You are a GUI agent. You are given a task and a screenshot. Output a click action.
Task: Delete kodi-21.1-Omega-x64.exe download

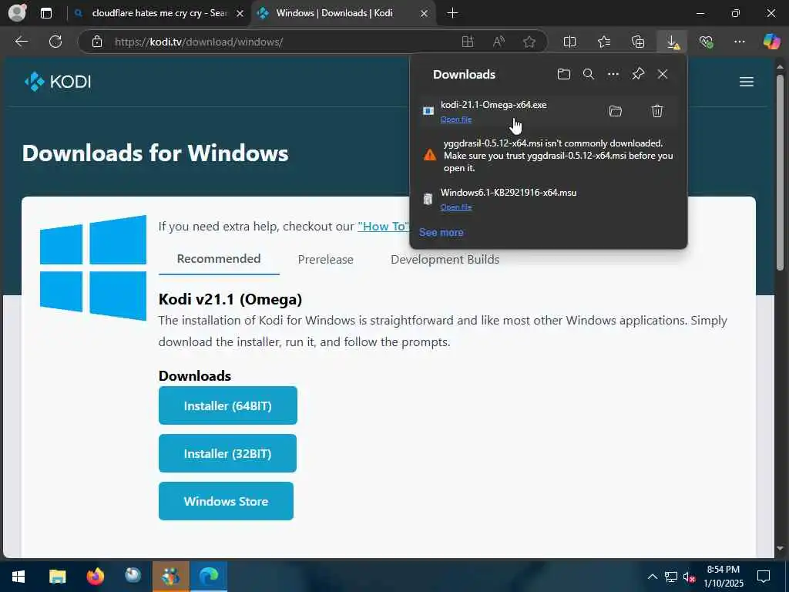(656, 111)
